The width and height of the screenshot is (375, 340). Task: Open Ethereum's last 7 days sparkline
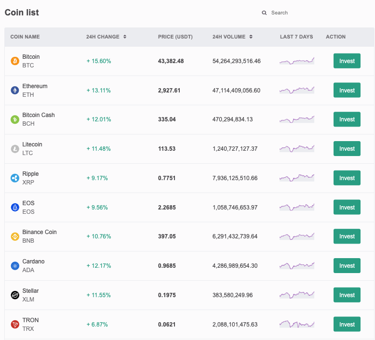(297, 90)
